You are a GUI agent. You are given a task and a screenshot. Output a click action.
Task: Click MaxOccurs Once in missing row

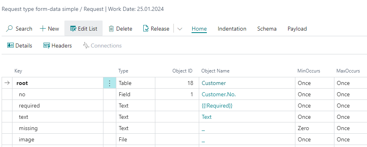(x=351, y=128)
